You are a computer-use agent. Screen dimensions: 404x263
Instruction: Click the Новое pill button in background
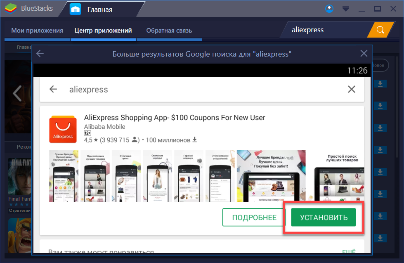click(380, 66)
